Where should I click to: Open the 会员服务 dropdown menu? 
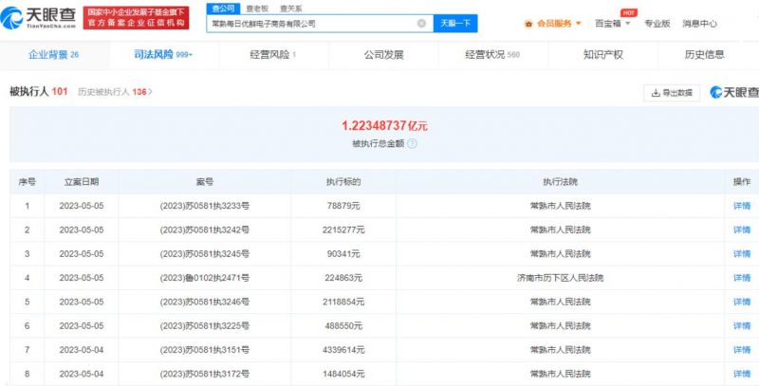pos(560,24)
